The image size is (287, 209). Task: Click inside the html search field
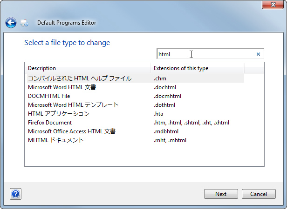pyautogui.click(x=205, y=54)
